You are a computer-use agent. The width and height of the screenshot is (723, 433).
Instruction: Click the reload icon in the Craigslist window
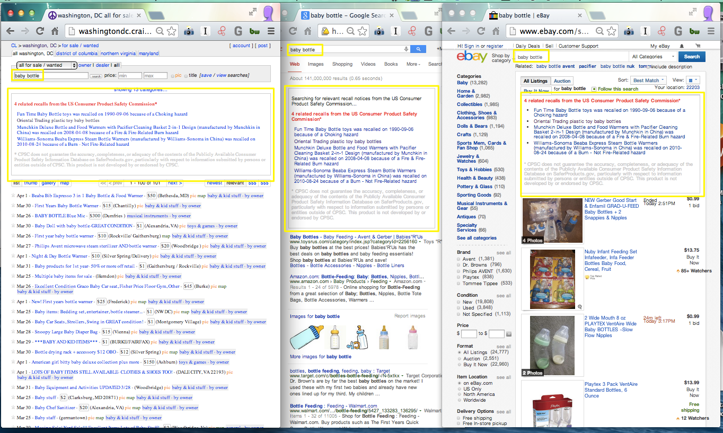tap(40, 31)
